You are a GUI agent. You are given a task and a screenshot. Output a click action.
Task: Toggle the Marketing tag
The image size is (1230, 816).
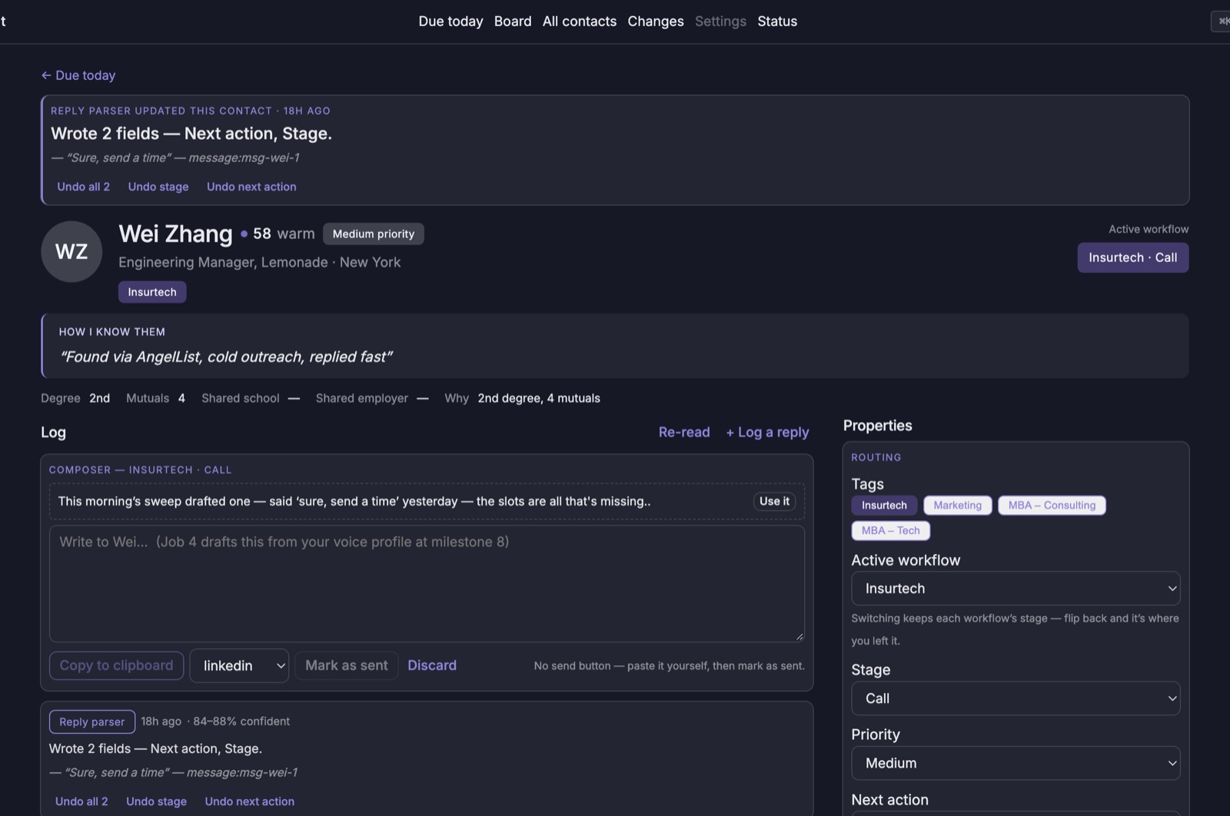click(x=958, y=505)
